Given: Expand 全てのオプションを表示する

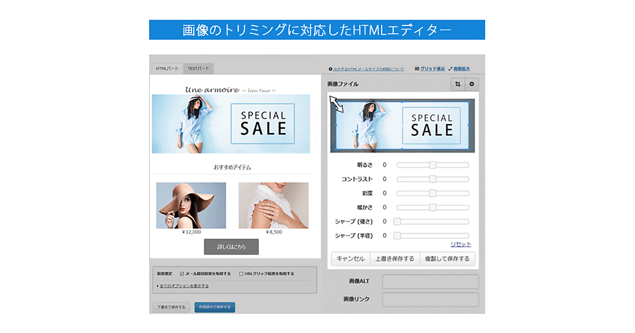Looking at the screenshot, I should pyautogui.click(x=184, y=286).
